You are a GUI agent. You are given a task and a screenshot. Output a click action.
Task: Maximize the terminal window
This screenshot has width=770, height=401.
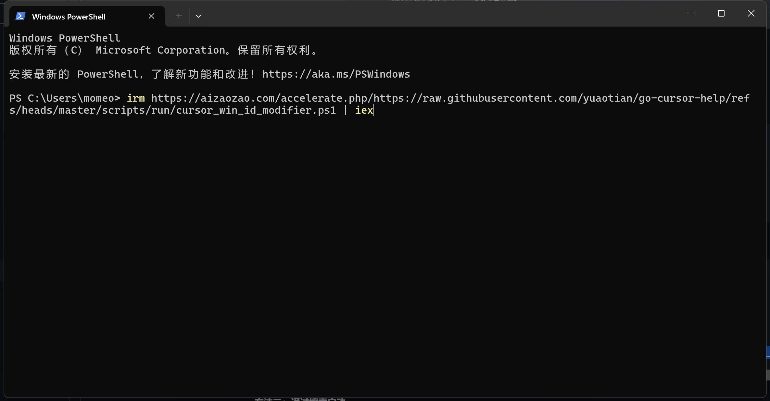pyautogui.click(x=721, y=13)
